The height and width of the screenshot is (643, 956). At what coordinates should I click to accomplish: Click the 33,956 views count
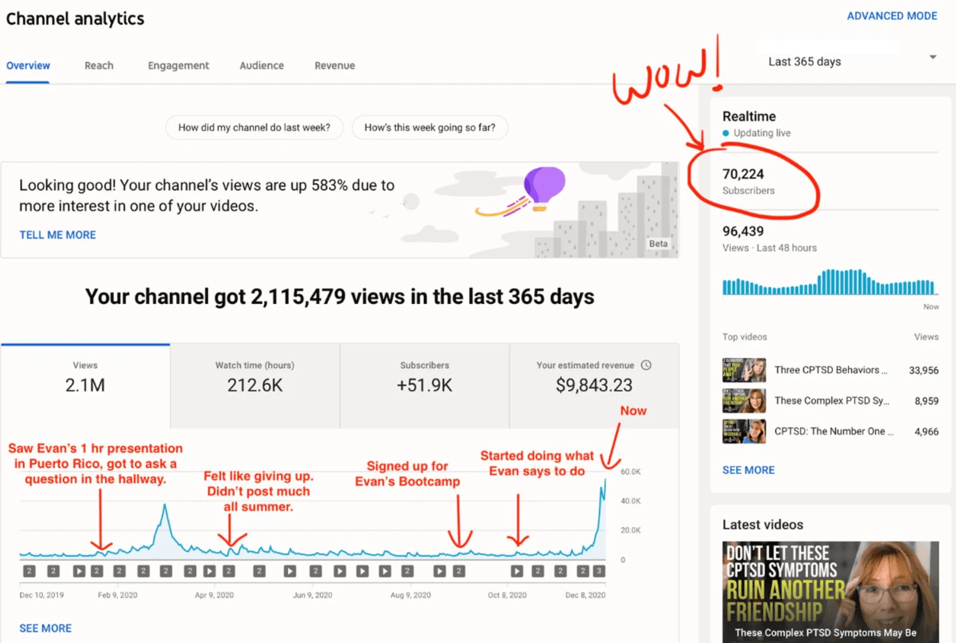tap(923, 370)
